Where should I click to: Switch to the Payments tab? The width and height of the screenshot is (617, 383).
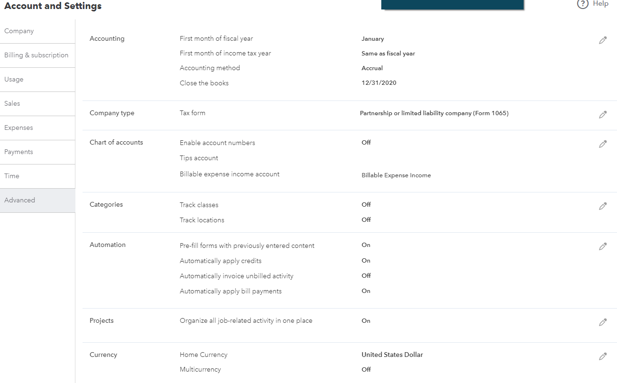point(18,152)
